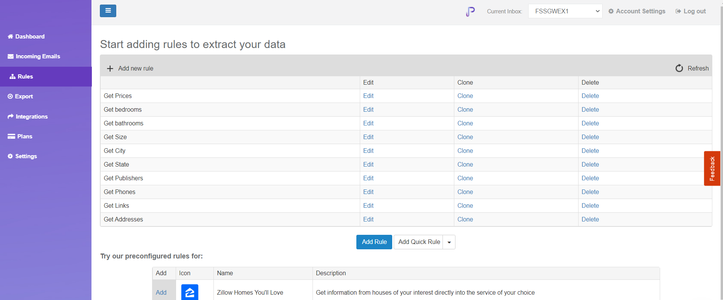Click the Zillow icon in preconfigured rules
The width and height of the screenshot is (723, 300).
[x=189, y=292]
